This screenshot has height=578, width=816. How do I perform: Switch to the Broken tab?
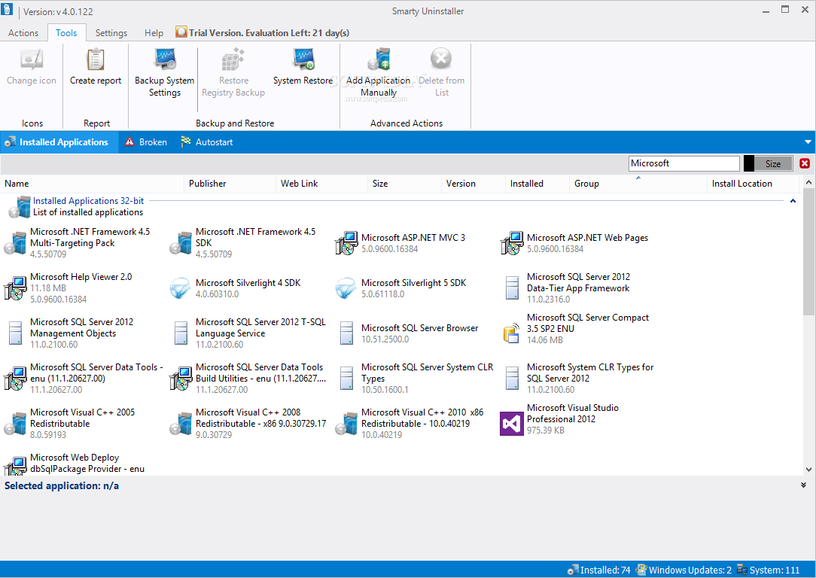[x=146, y=142]
